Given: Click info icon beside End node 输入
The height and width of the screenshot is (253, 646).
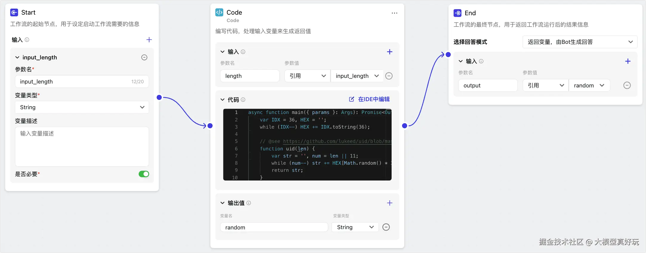Looking at the screenshot, I should coord(481,61).
